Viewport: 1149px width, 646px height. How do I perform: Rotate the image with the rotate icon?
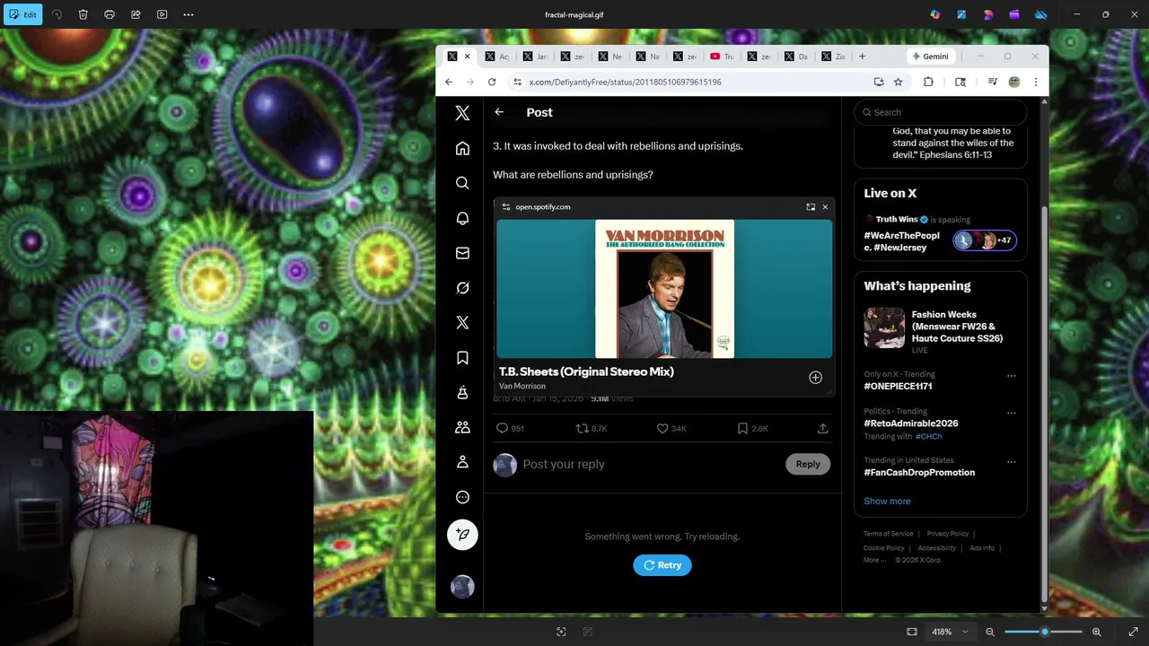(x=57, y=14)
